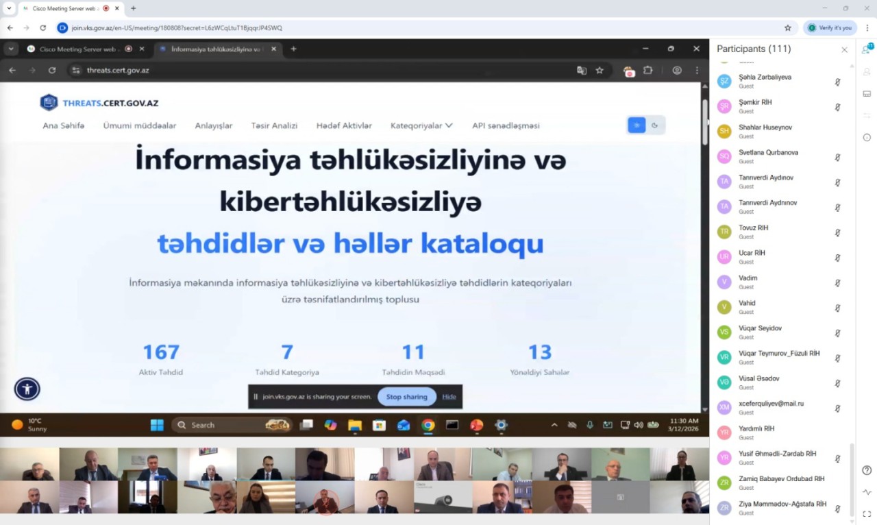Mute Vadim's microphone in the participants list
The width and height of the screenshot is (877, 525).
pyautogui.click(x=837, y=282)
